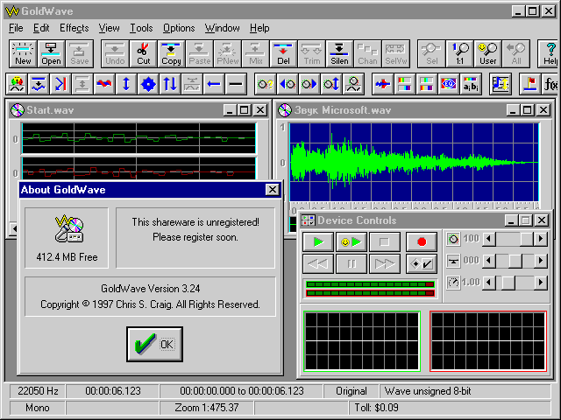The height and width of the screenshot is (420, 561).
Task: Click the Invert vertical arrow icon
Action: [x=126, y=84]
